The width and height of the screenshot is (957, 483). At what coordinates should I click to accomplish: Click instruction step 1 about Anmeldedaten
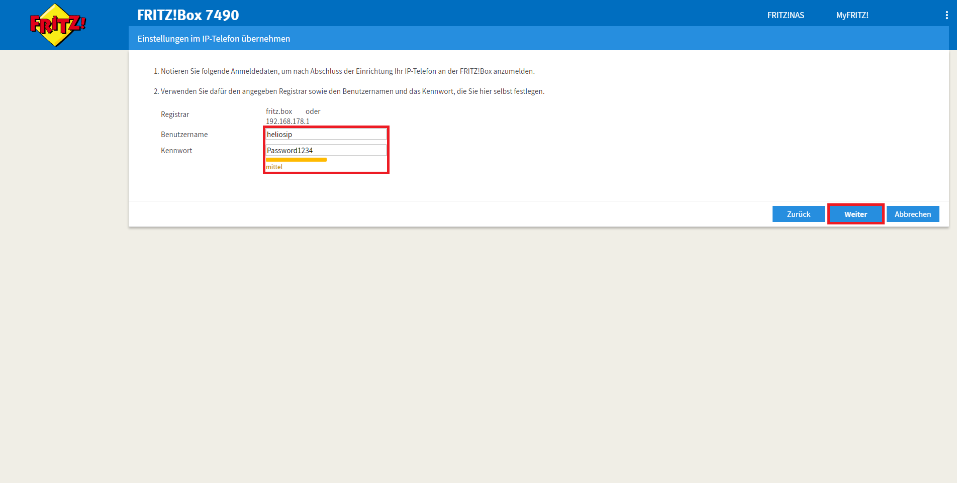click(x=344, y=71)
